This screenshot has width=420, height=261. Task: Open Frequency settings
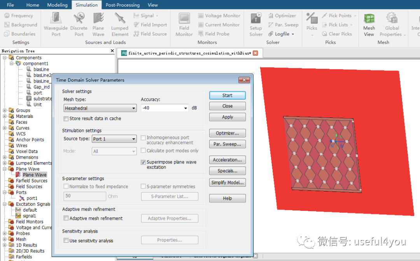coord(19,16)
